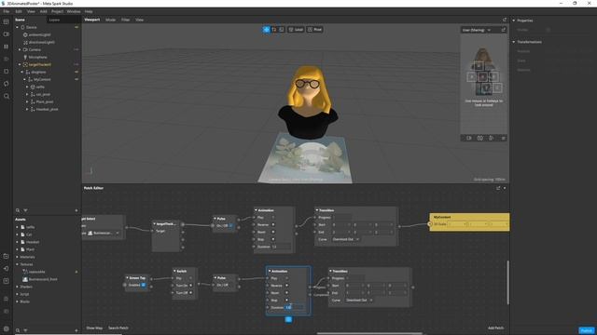The height and width of the screenshot is (335, 597).
Task: Toggle Switch patch Turn Off port
Action: click(190, 293)
